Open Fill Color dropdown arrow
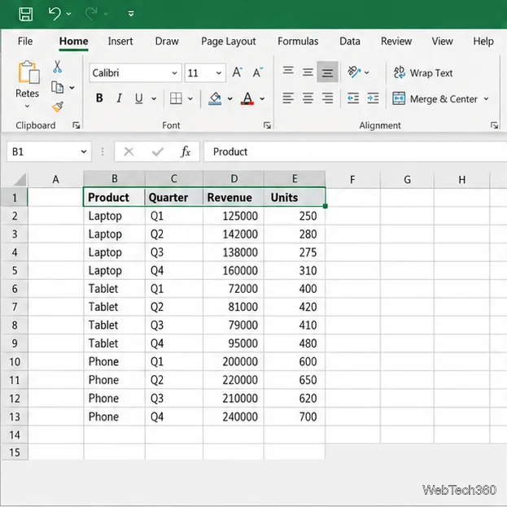Image resolution: width=507 pixels, height=507 pixels. (229, 98)
